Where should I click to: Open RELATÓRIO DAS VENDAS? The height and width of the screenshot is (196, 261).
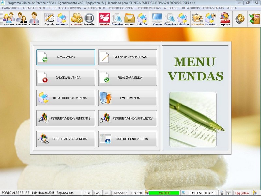[66, 98]
